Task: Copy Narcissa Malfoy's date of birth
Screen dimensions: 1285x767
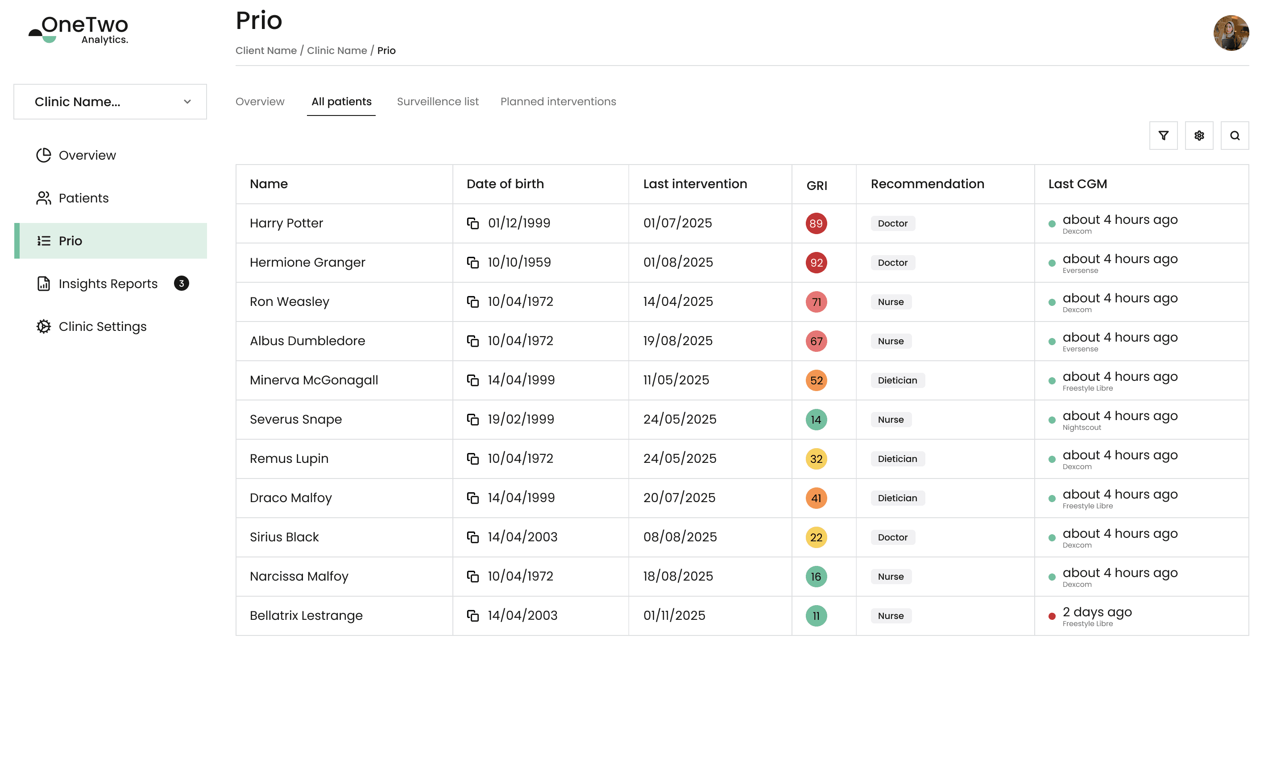Action: tap(473, 576)
